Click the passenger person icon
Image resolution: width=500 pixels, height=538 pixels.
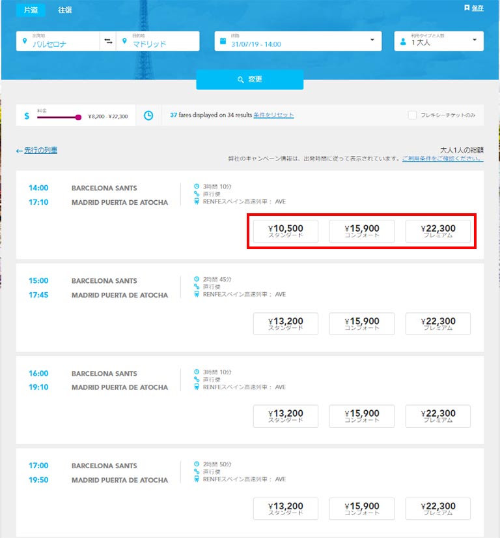[403, 42]
